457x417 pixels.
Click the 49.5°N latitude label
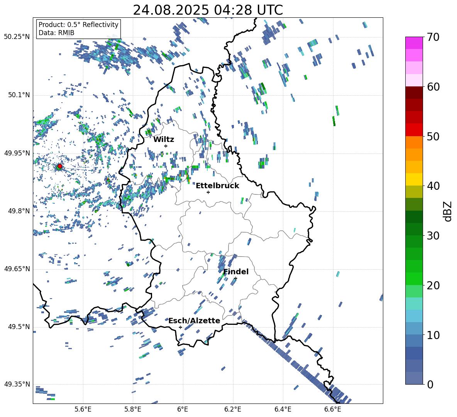[19, 327]
